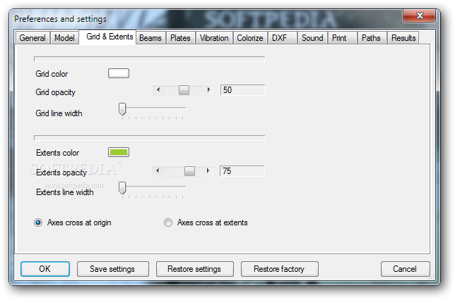The width and height of the screenshot is (455, 300).
Task: Select the Paths tab
Action: [371, 38]
